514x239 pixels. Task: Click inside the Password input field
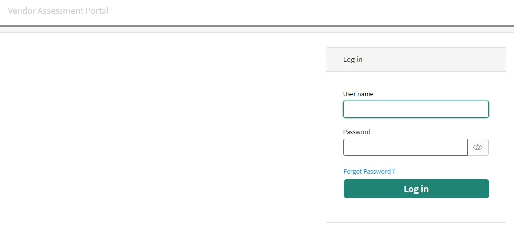(x=405, y=147)
